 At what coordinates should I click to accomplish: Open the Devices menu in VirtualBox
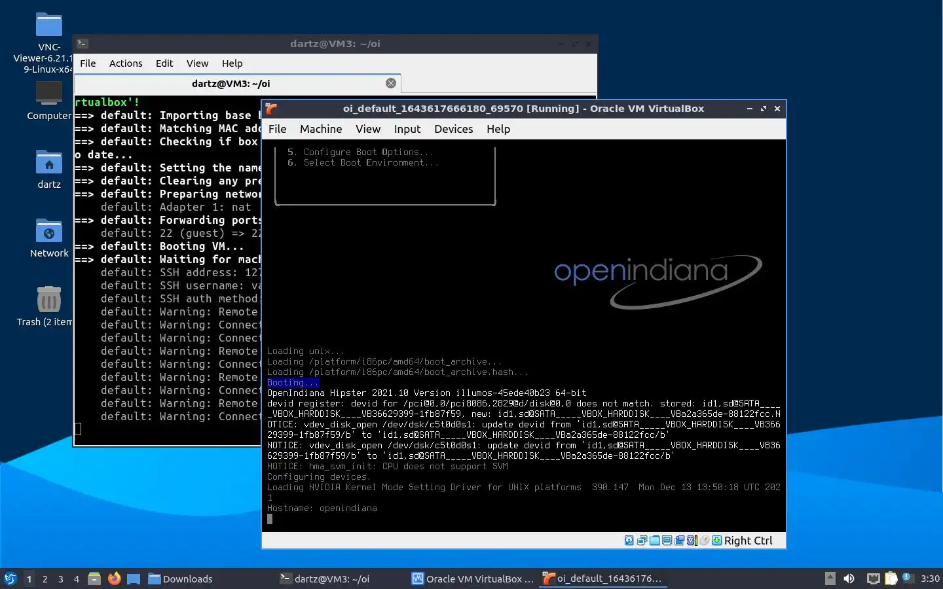coord(453,129)
